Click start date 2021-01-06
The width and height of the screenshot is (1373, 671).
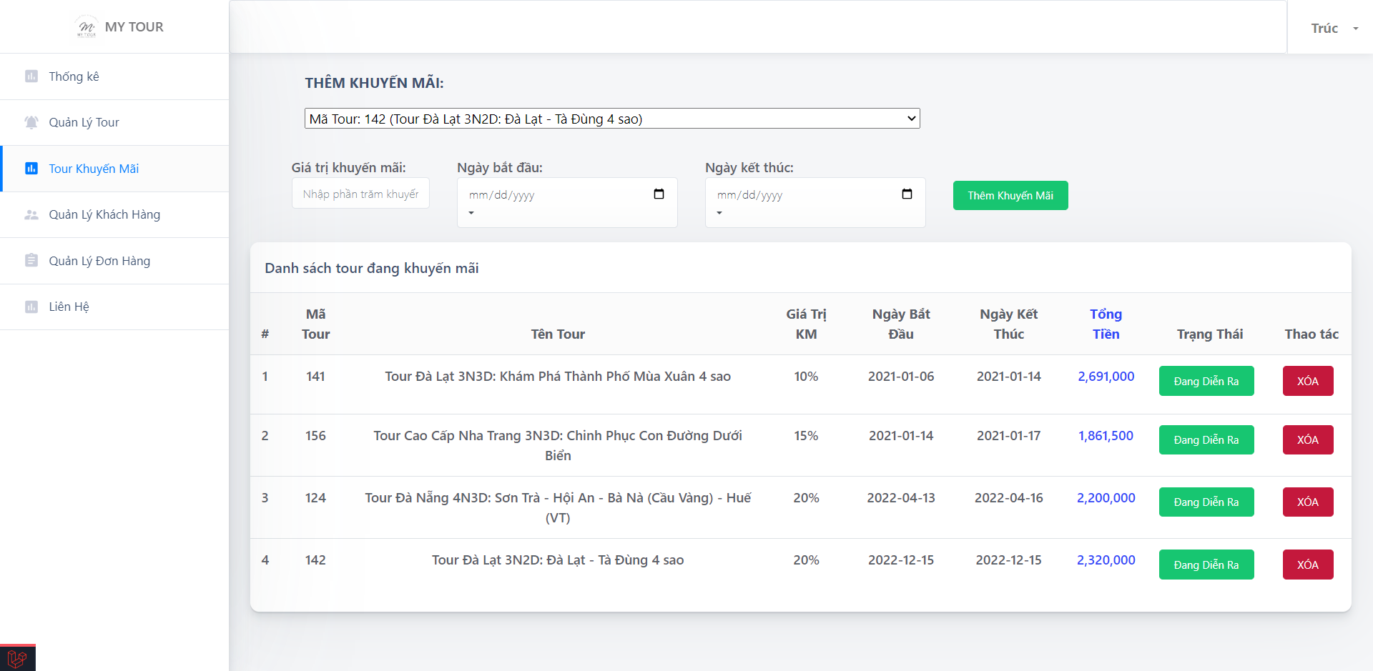[901, 376]
